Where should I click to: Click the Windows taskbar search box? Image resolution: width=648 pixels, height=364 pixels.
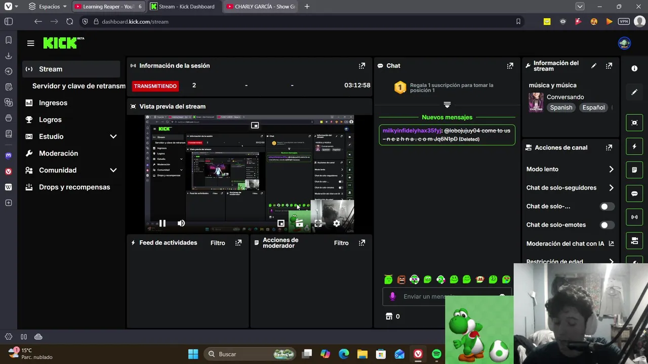251,354
